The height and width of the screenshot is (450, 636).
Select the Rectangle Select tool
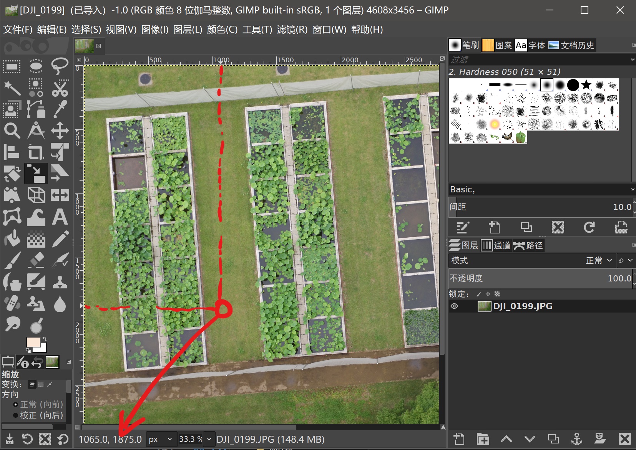click(x=12, y=66)
